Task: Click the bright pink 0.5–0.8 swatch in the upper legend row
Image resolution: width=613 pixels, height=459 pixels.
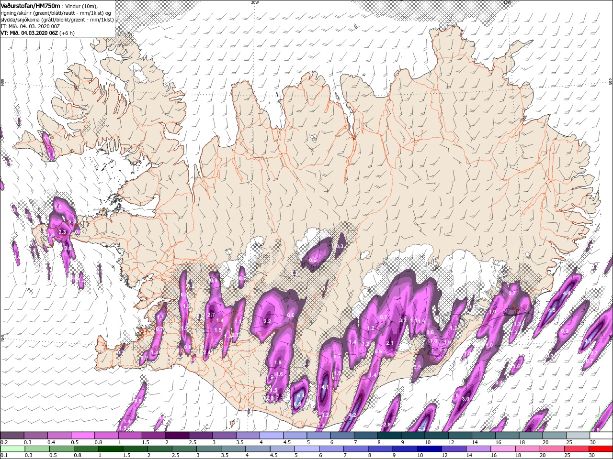Action: tap(83, 436)
